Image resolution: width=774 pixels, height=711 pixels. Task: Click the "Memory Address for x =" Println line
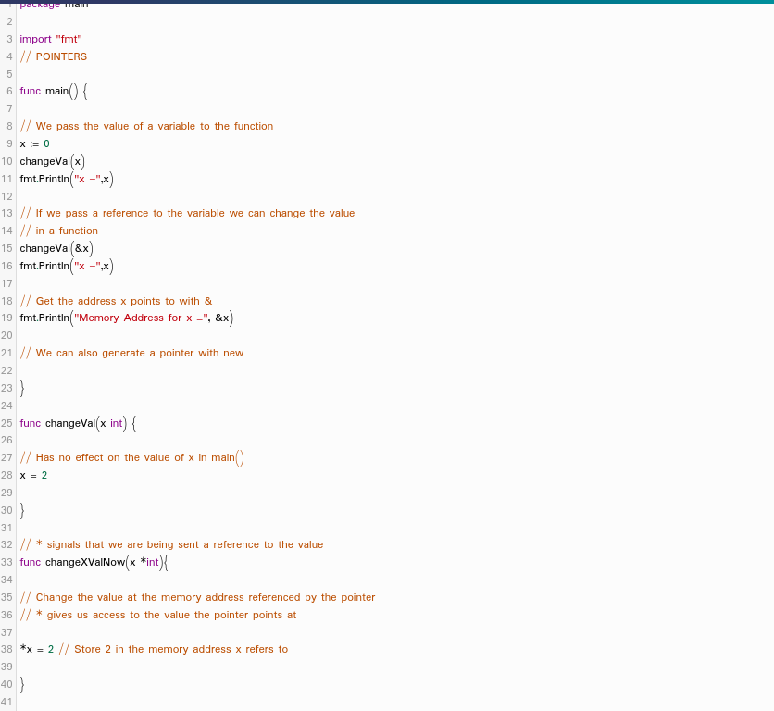[126, 318]
